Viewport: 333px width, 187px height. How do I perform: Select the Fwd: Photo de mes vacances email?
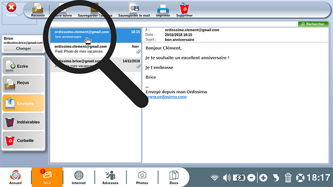coord(96,49)
